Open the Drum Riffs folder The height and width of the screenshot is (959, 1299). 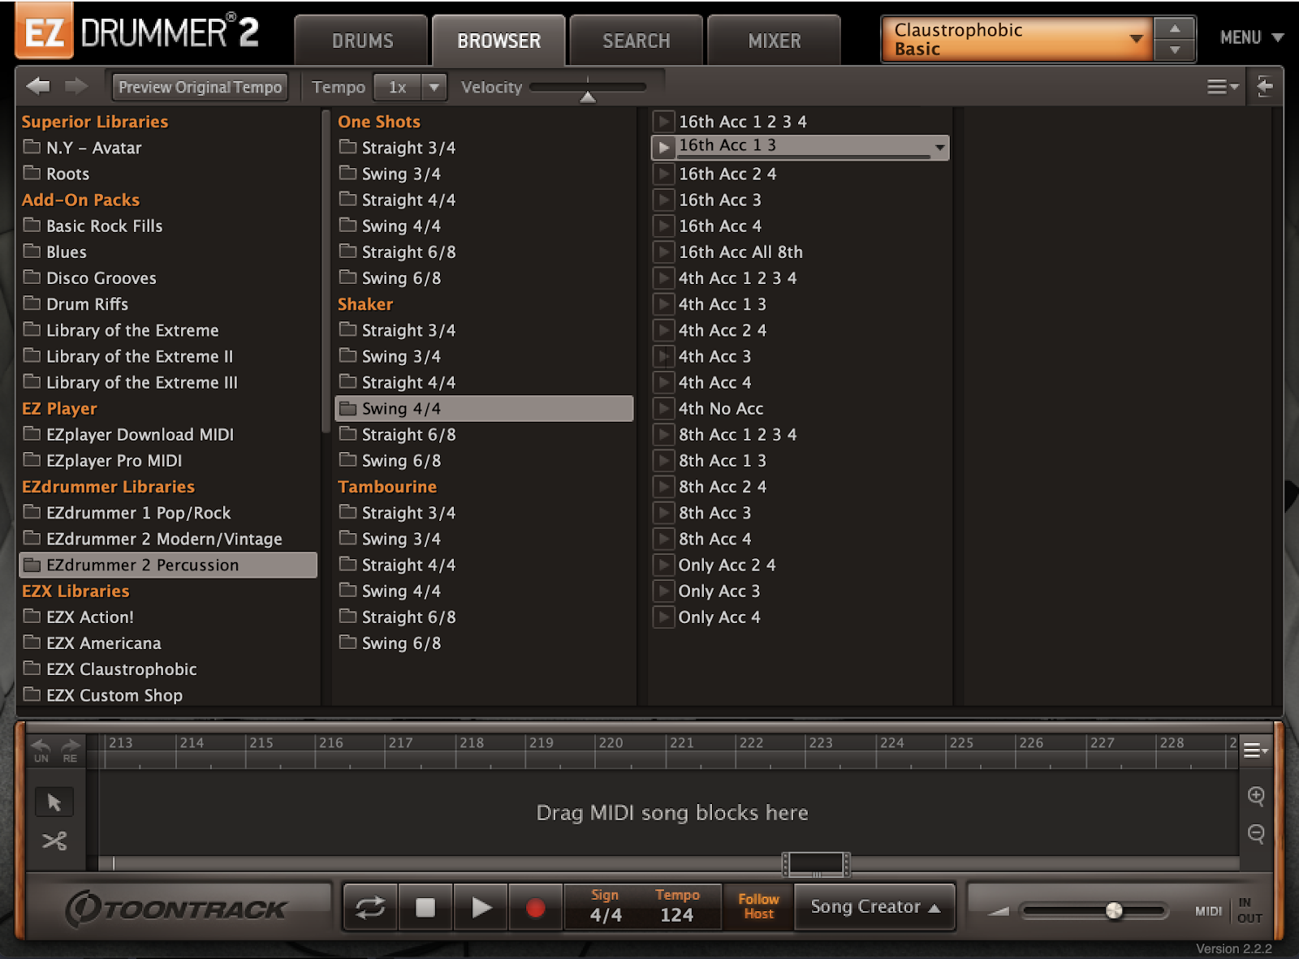coord(167,304)
